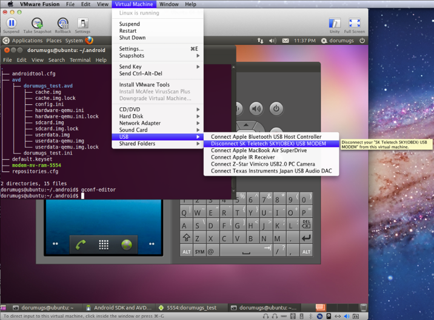Choose Shut Down from Virtual Machine menu
The height and width of the screenshot is (320, 434).
tap(158, 38)
